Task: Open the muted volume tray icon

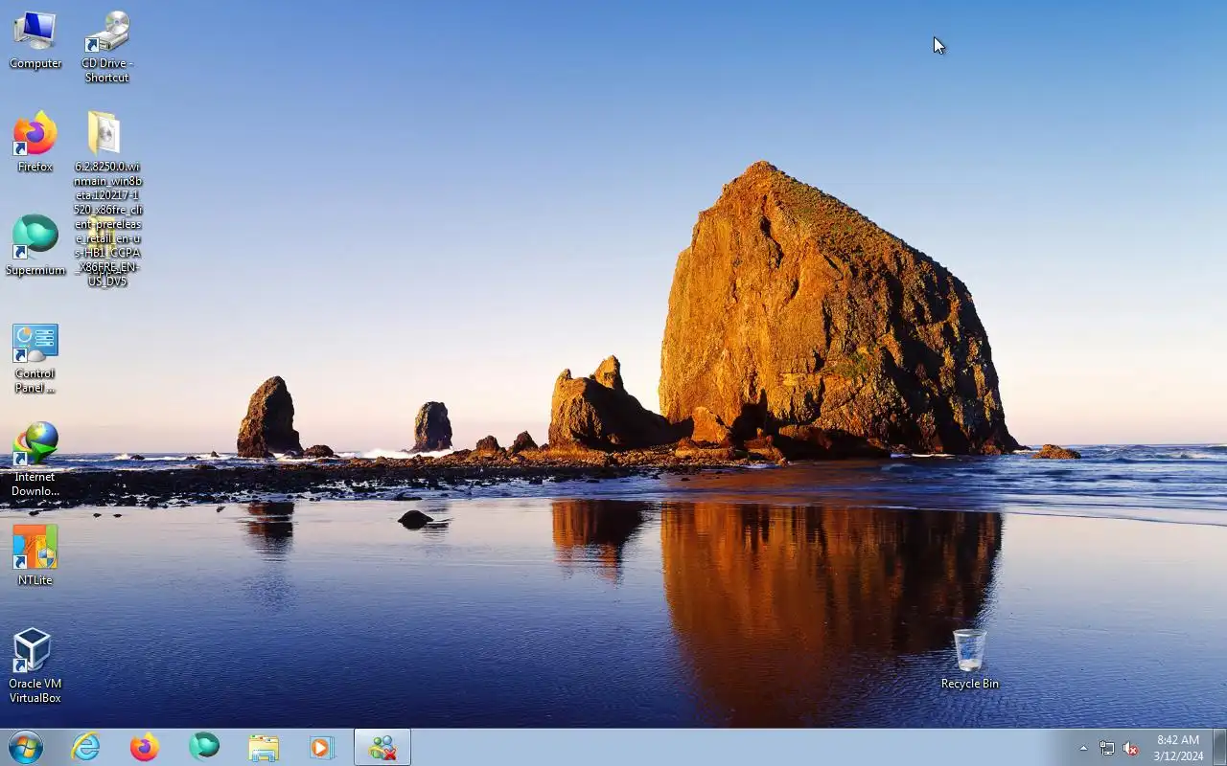Action: point(1131,748)
